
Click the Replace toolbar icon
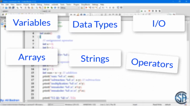(40, 8)
